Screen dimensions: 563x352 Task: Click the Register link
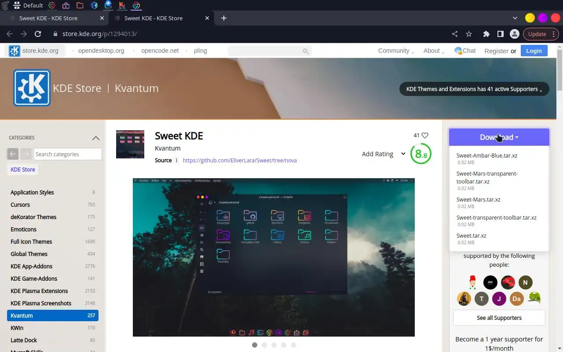click(x=496, y=51)
